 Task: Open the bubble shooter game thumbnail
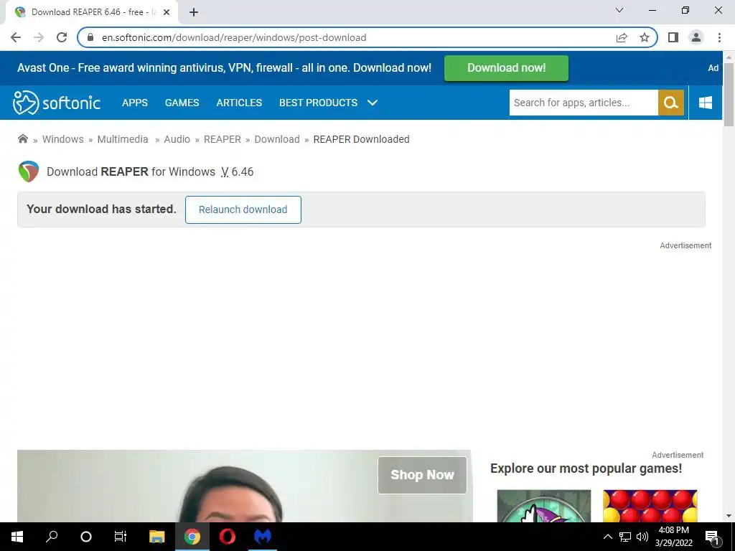[650, 506]
